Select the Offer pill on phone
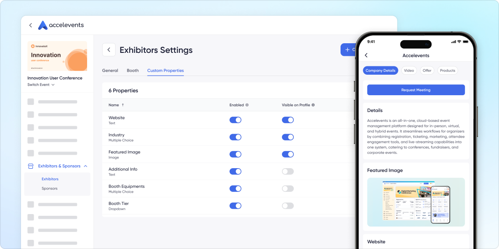499x249 pixels. tap(427, 70)
